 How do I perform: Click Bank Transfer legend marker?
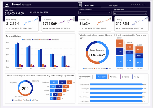tap(83, 68)
